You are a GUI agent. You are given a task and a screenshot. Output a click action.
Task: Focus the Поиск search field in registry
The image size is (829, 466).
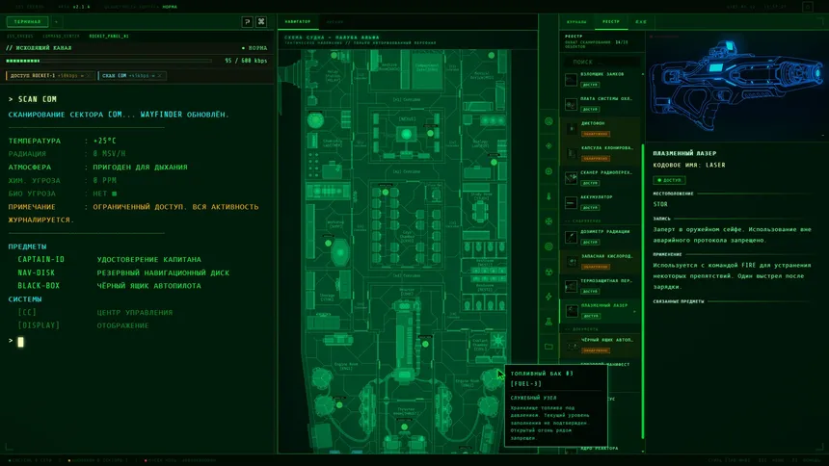point(602,62)
